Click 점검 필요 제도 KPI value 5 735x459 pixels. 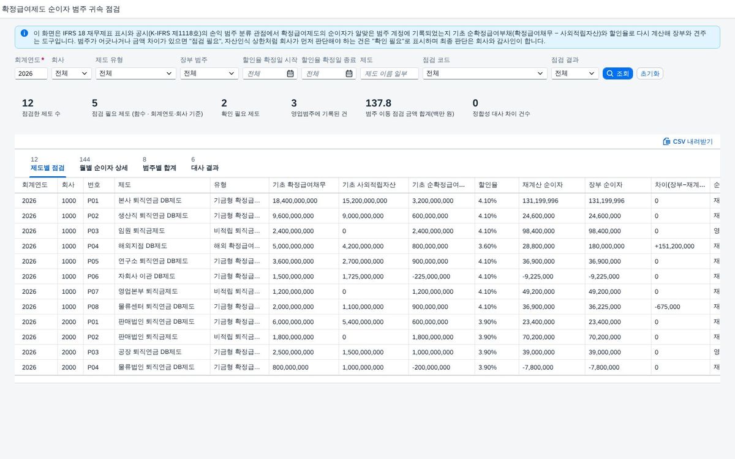point(95,103)
